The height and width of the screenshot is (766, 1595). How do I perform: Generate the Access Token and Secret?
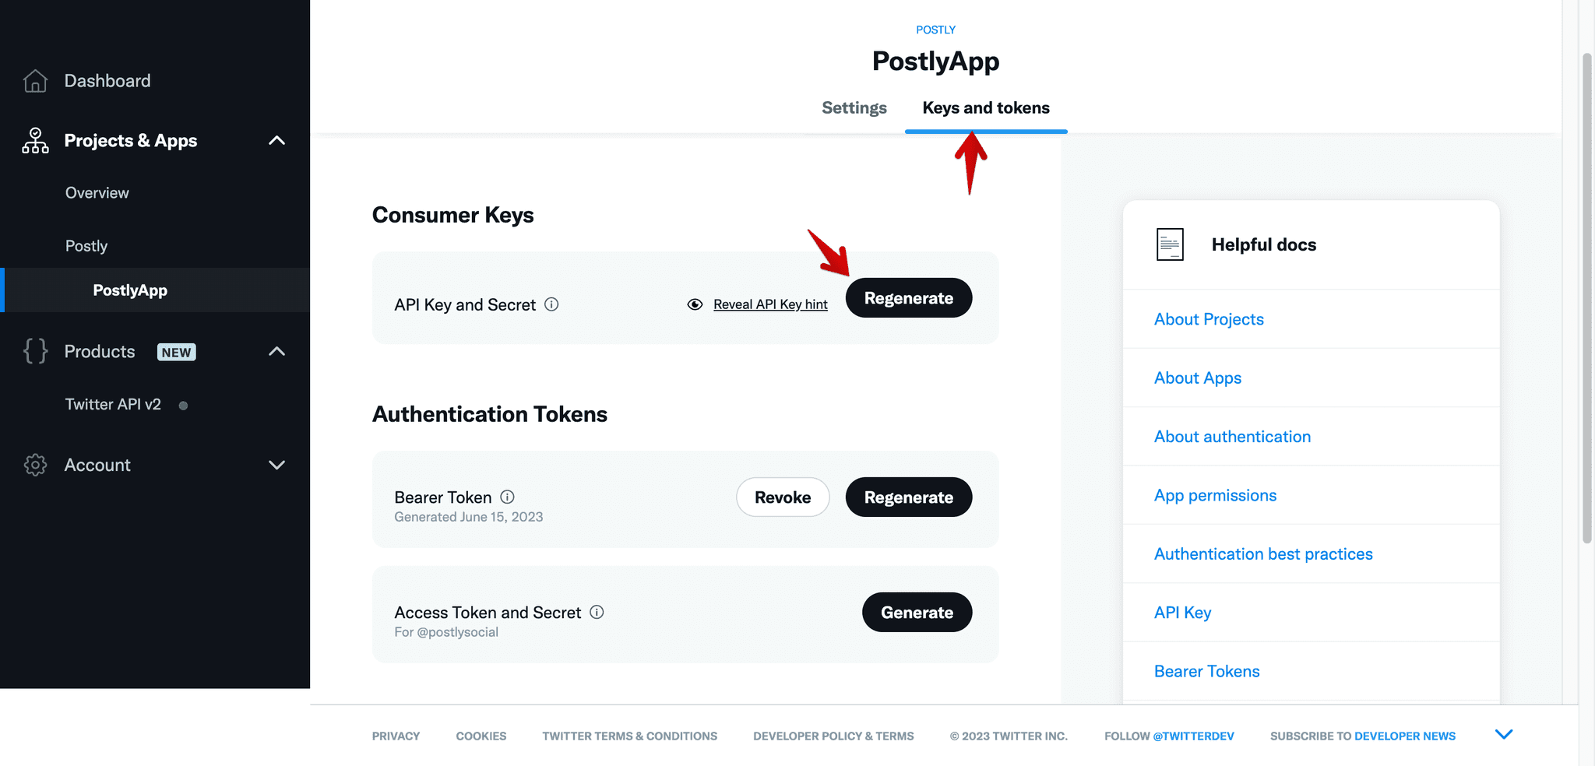tap(917, 613)
